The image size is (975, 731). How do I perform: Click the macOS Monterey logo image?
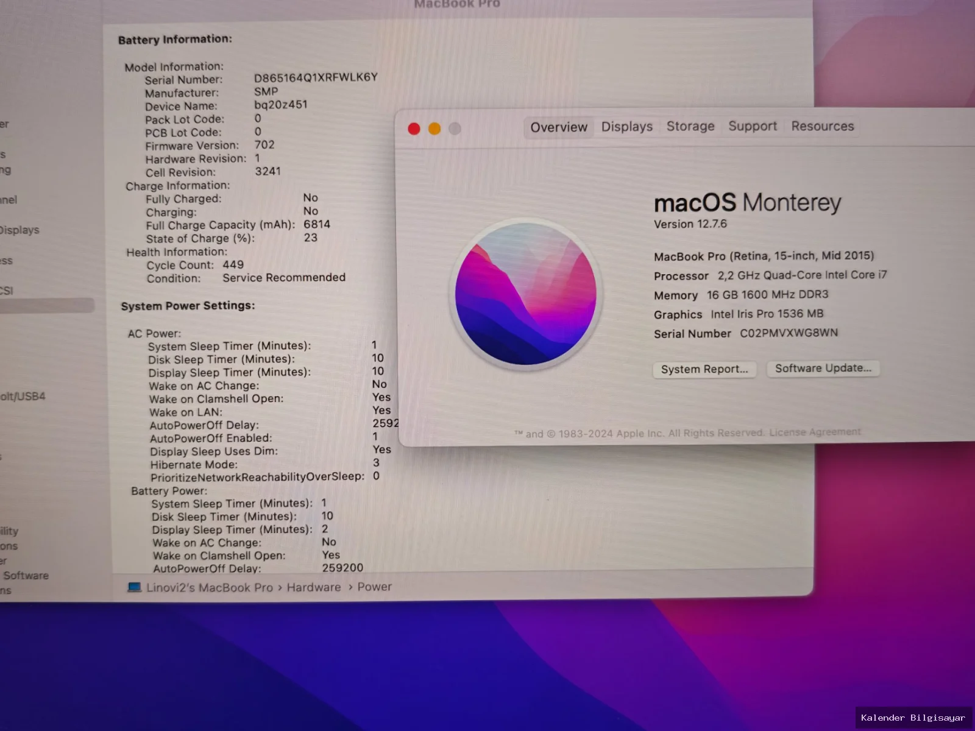(x=526, y=294)
